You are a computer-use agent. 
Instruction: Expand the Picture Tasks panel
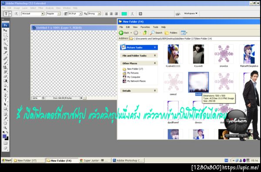[x=155, y=47]
